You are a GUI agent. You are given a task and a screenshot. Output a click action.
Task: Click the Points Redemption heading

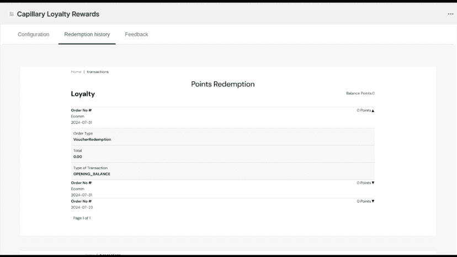click(222, 84)
